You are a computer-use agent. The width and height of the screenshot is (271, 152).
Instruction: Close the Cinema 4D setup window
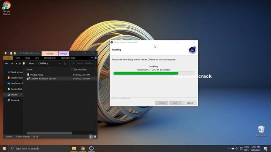coord(194,42)
